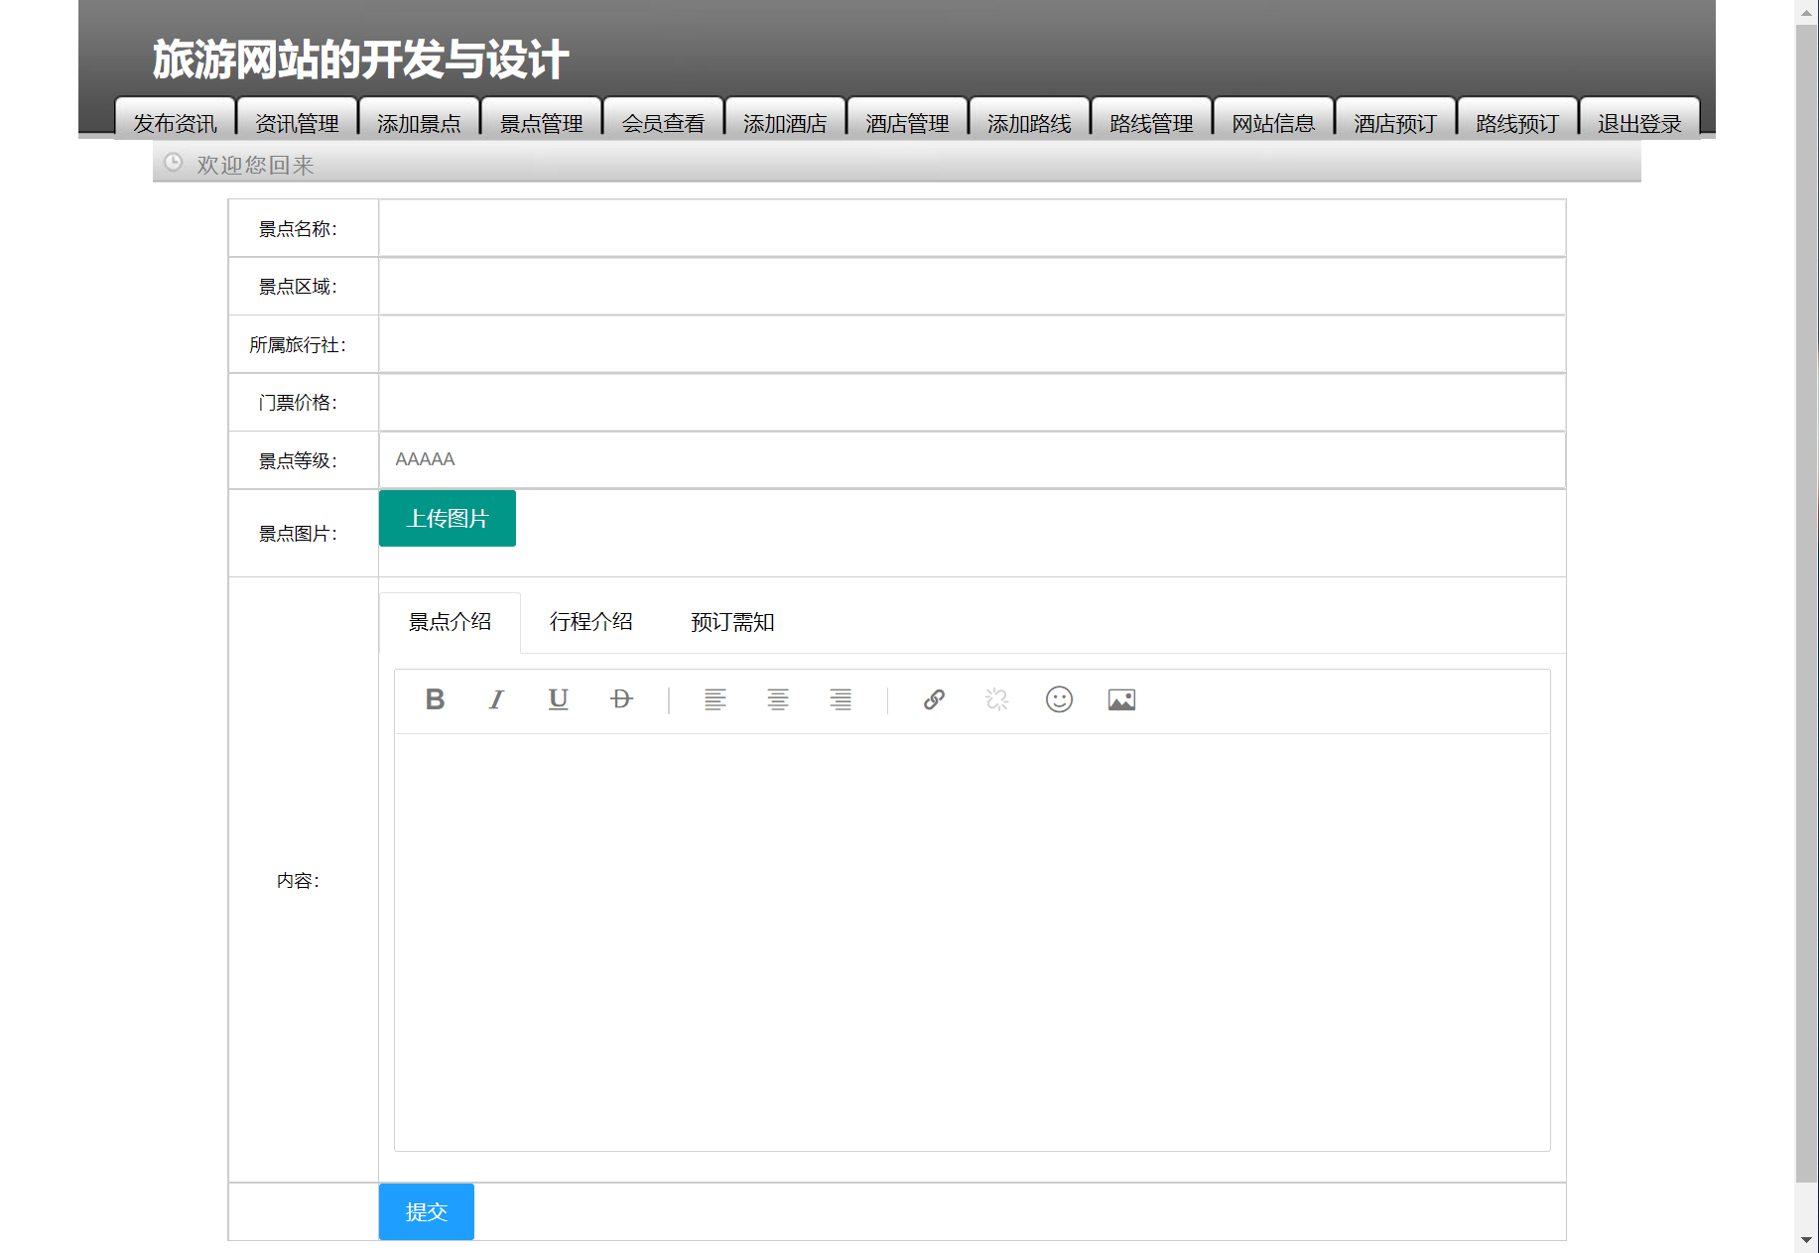Insert a hyperlink via link icon
1819x1253 pixels.
pos(934,699)
